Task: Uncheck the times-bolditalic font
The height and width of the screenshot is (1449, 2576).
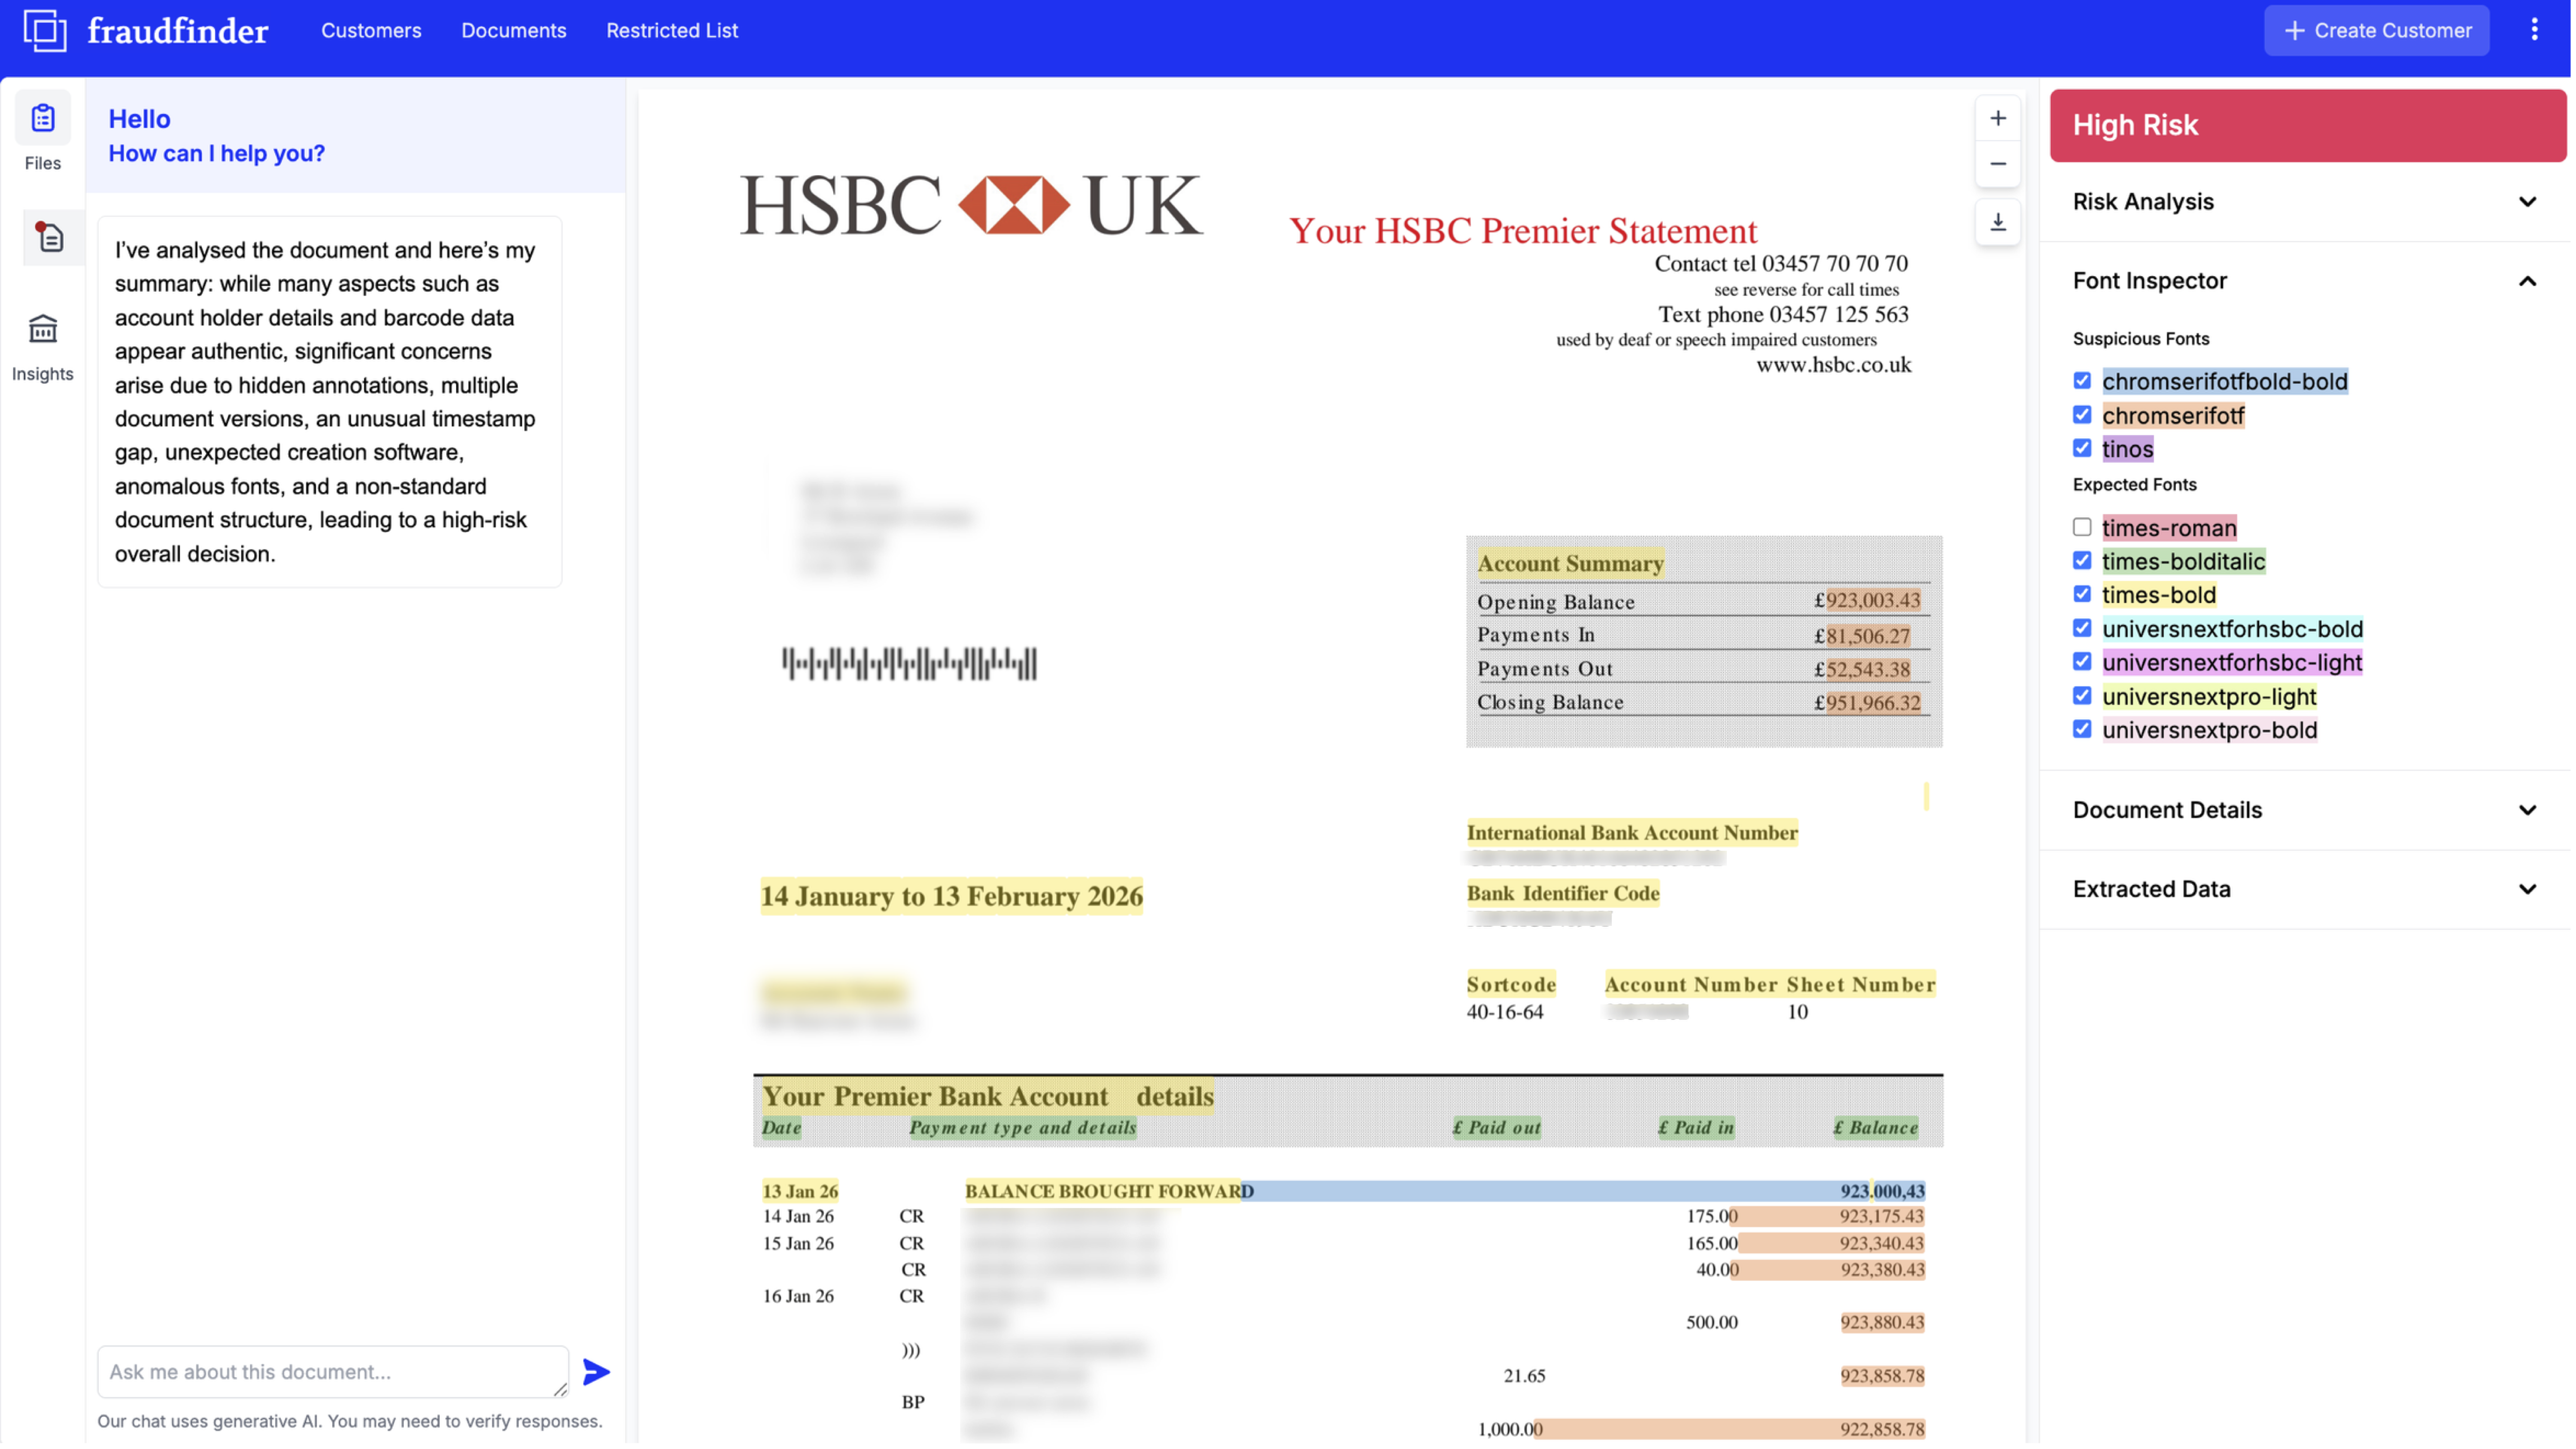Action: coord(2082,560)
